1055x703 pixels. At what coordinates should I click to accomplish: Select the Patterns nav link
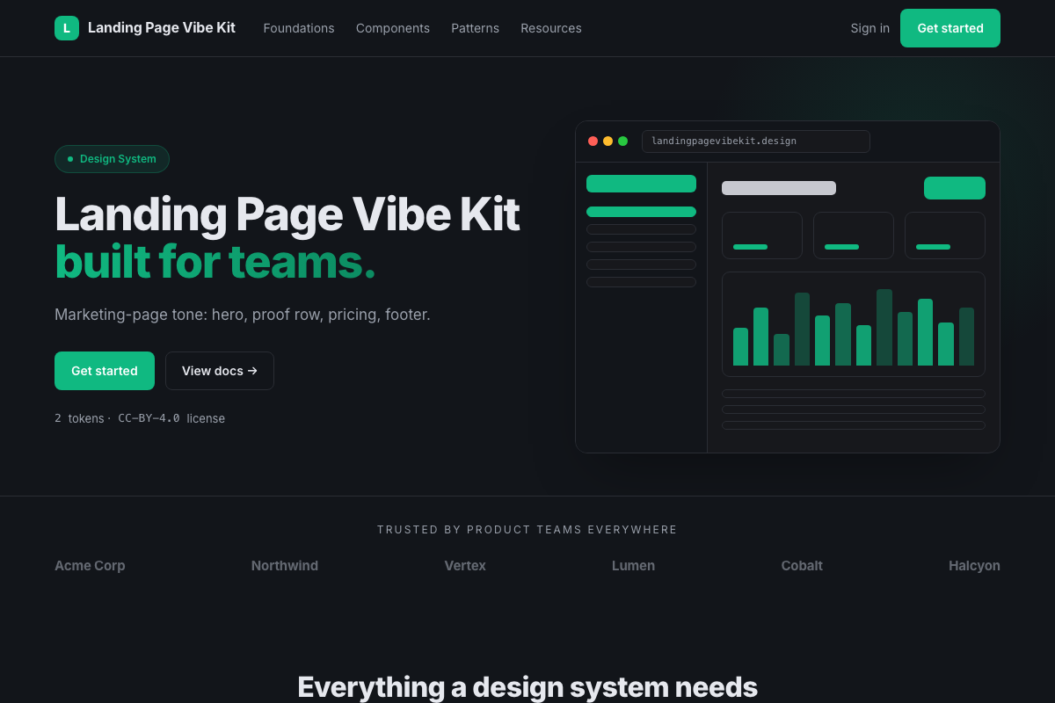point(475,28)
